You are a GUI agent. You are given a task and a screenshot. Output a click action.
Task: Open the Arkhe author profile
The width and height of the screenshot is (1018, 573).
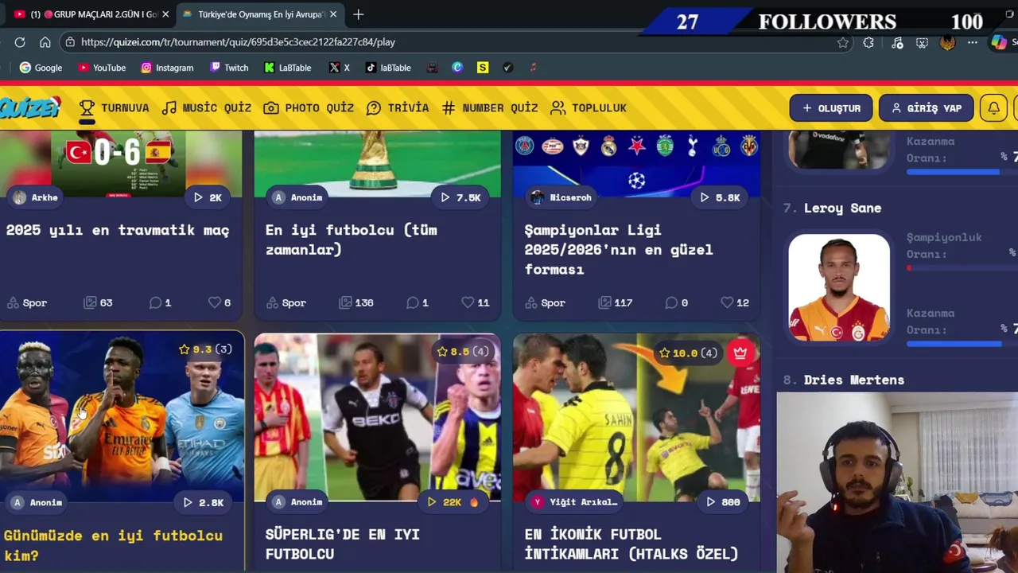[36, 197]
